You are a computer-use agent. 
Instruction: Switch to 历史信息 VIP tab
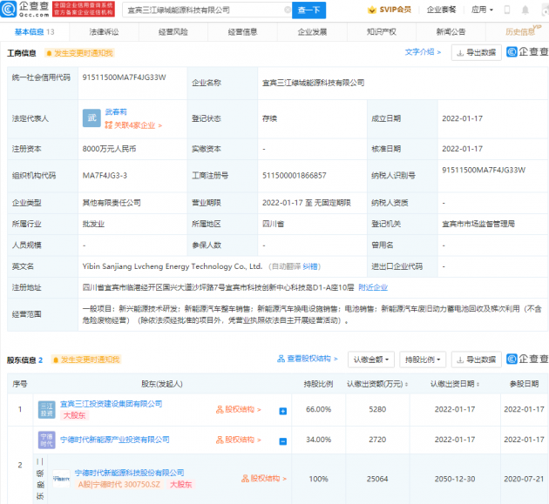tap(520, 31)
